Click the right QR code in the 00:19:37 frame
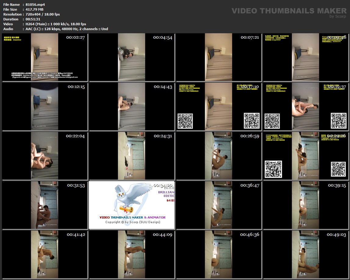Viewport: 350px width, 280px height. coord(338,121)
